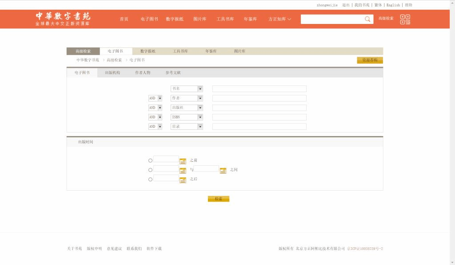Switch to the 出版机构 tab
The height and width of the screenshot is (265, 455).
(x=112, y=73)
